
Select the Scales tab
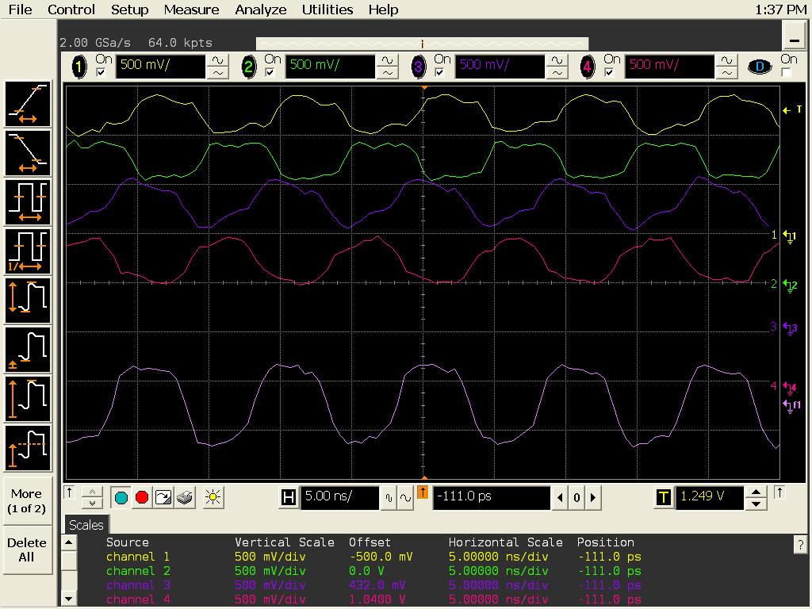point(86,525)
